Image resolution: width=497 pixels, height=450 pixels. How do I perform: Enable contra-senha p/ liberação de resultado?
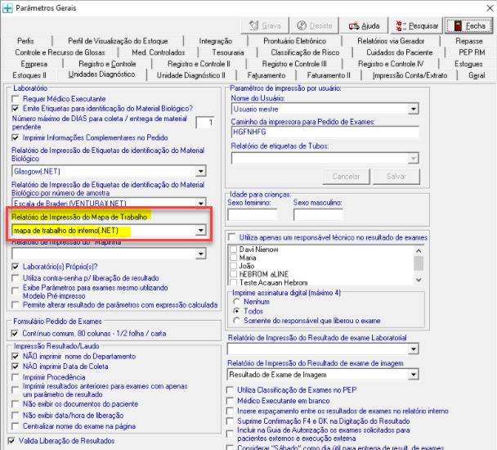click(15, 278)
